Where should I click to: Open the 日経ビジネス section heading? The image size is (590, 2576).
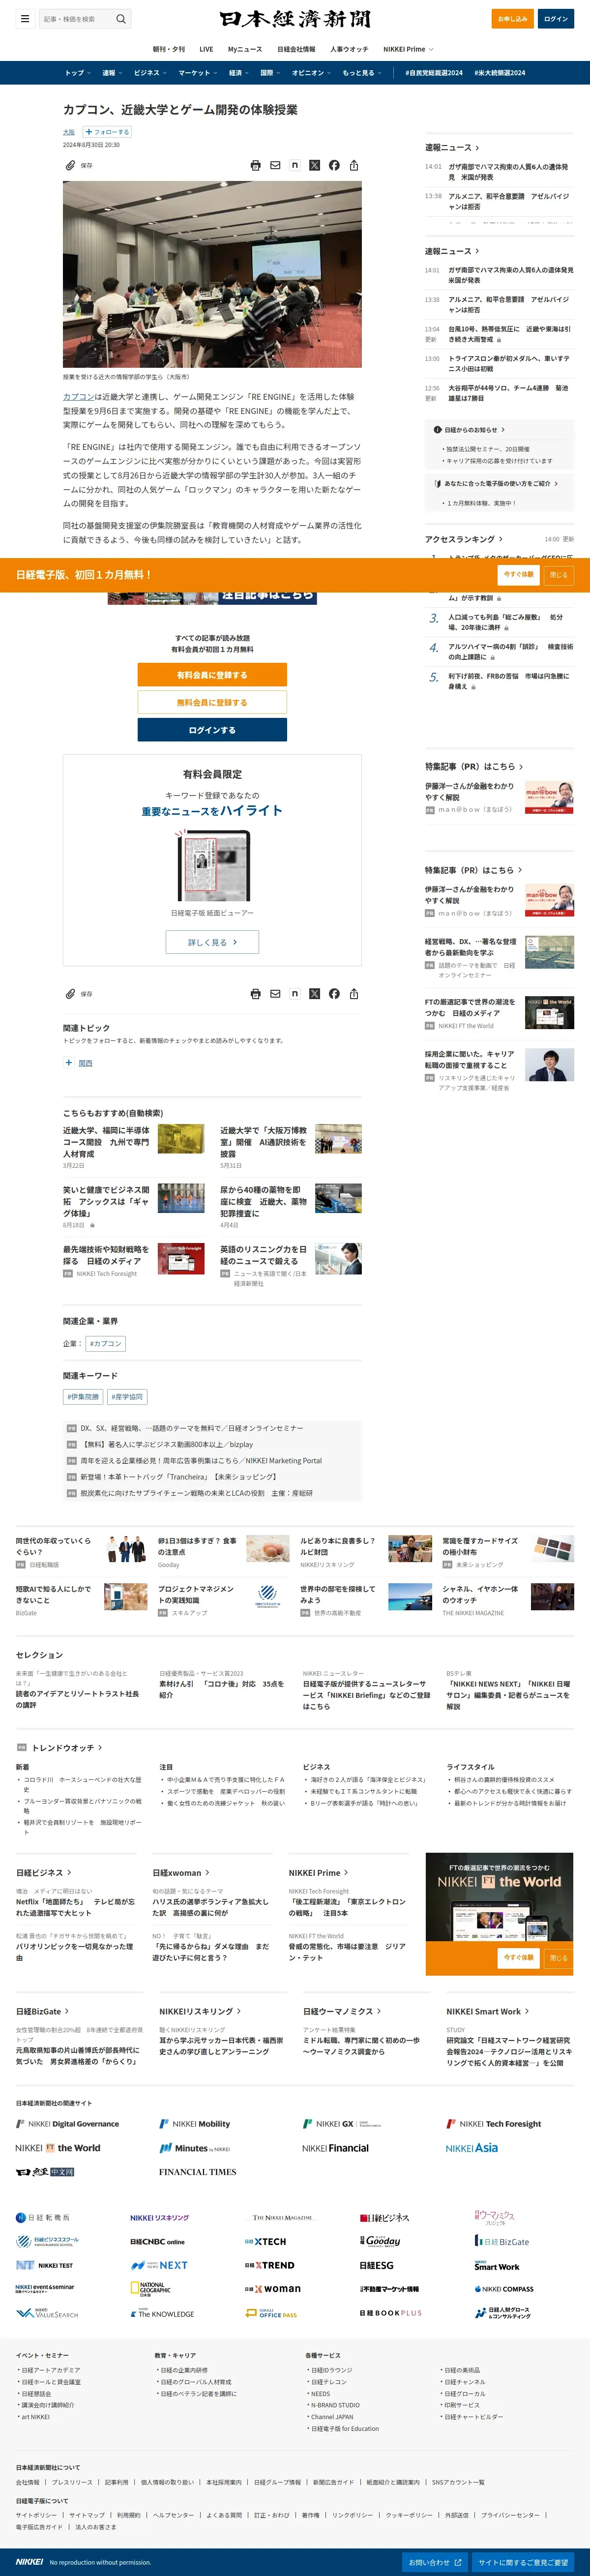43,1872
